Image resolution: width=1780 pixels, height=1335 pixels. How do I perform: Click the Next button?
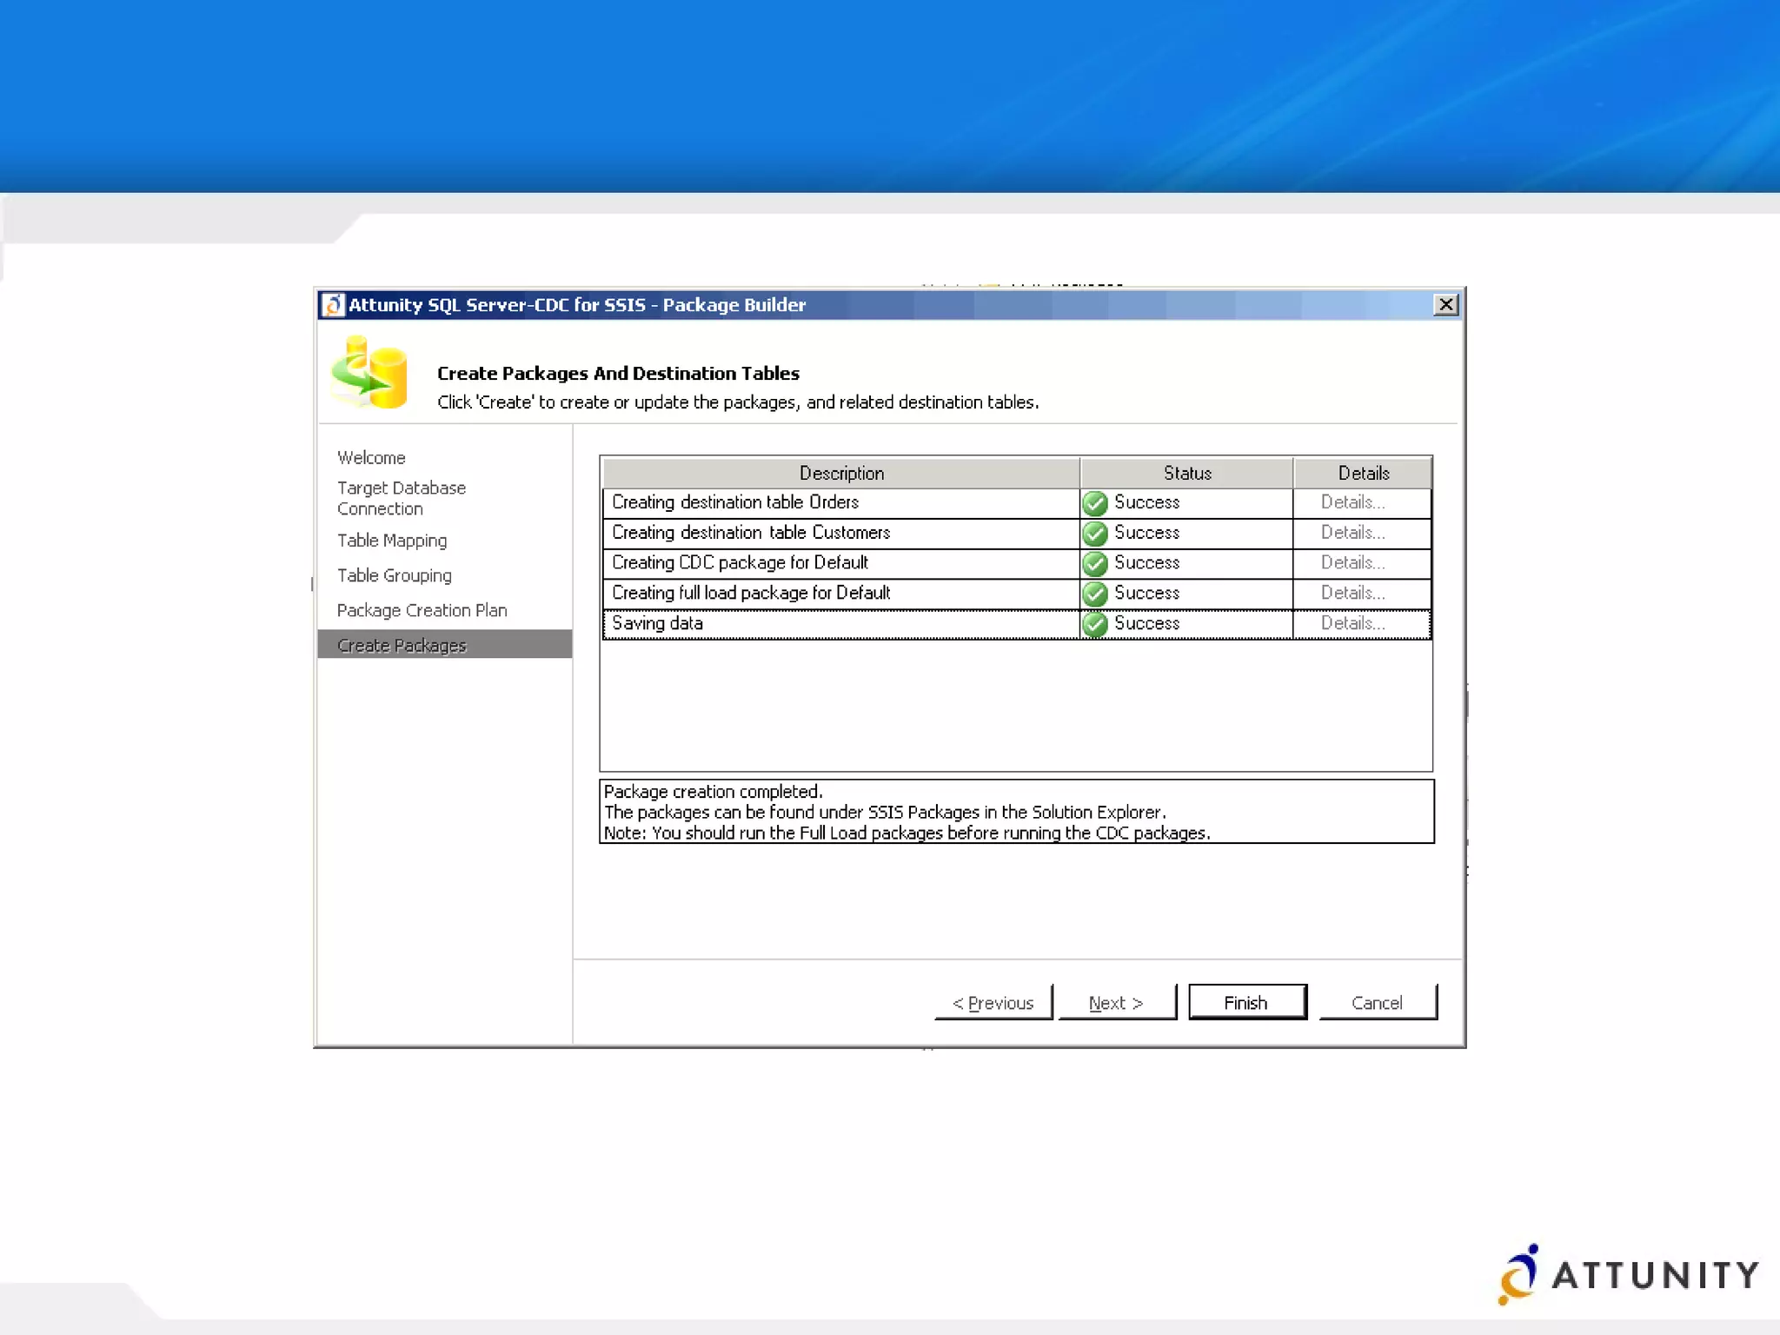1117,1002
